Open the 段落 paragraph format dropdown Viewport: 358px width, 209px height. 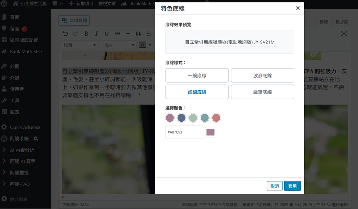(79, 45)
